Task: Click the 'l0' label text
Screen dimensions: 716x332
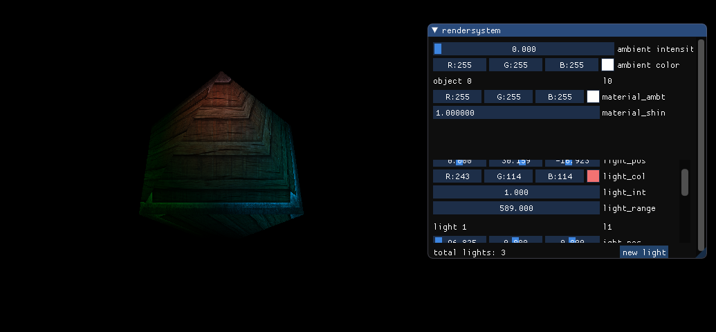Action: 607,82
